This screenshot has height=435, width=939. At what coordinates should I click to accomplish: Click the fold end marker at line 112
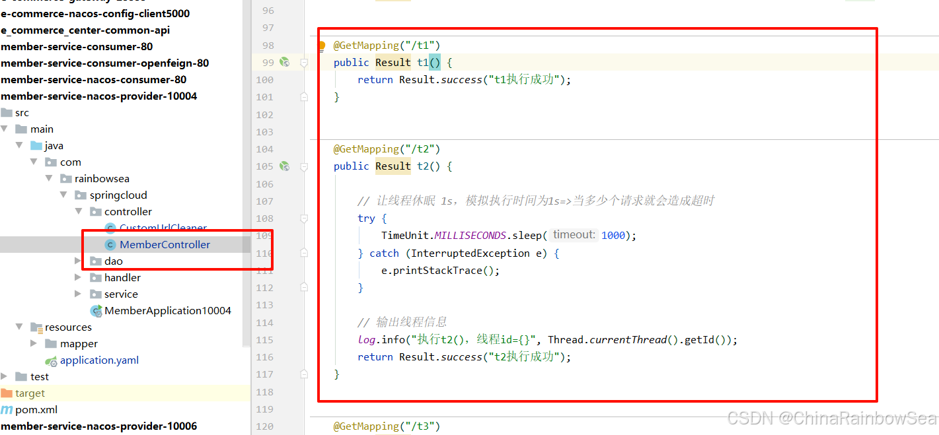(x=304, y=288)
